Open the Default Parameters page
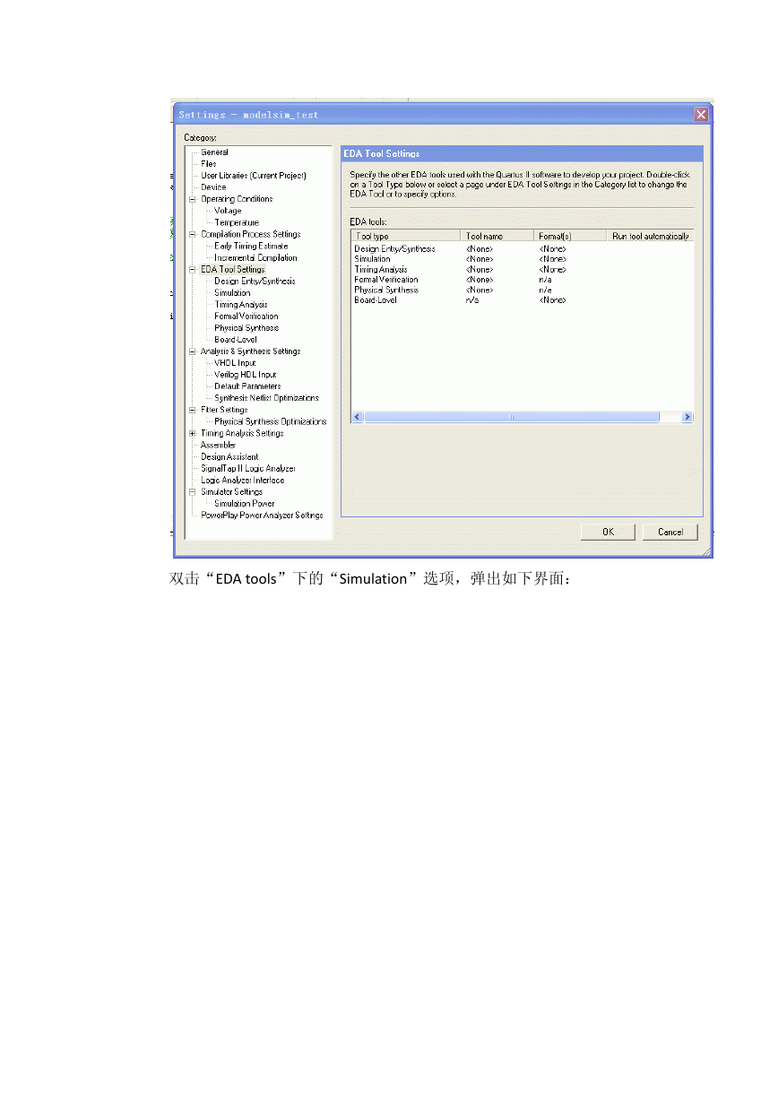Image resolution: width=778 pixels, height=1101 pixels. pyautogui.click(x=247, y=386)
